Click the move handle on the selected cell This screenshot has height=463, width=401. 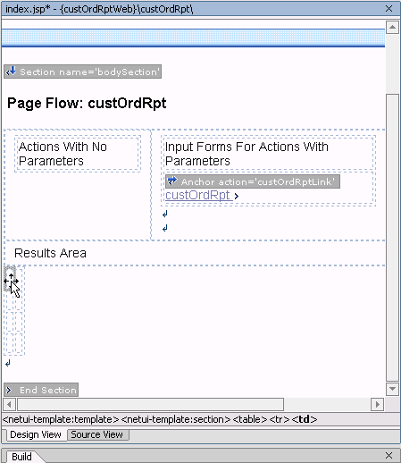coord(11,281)
